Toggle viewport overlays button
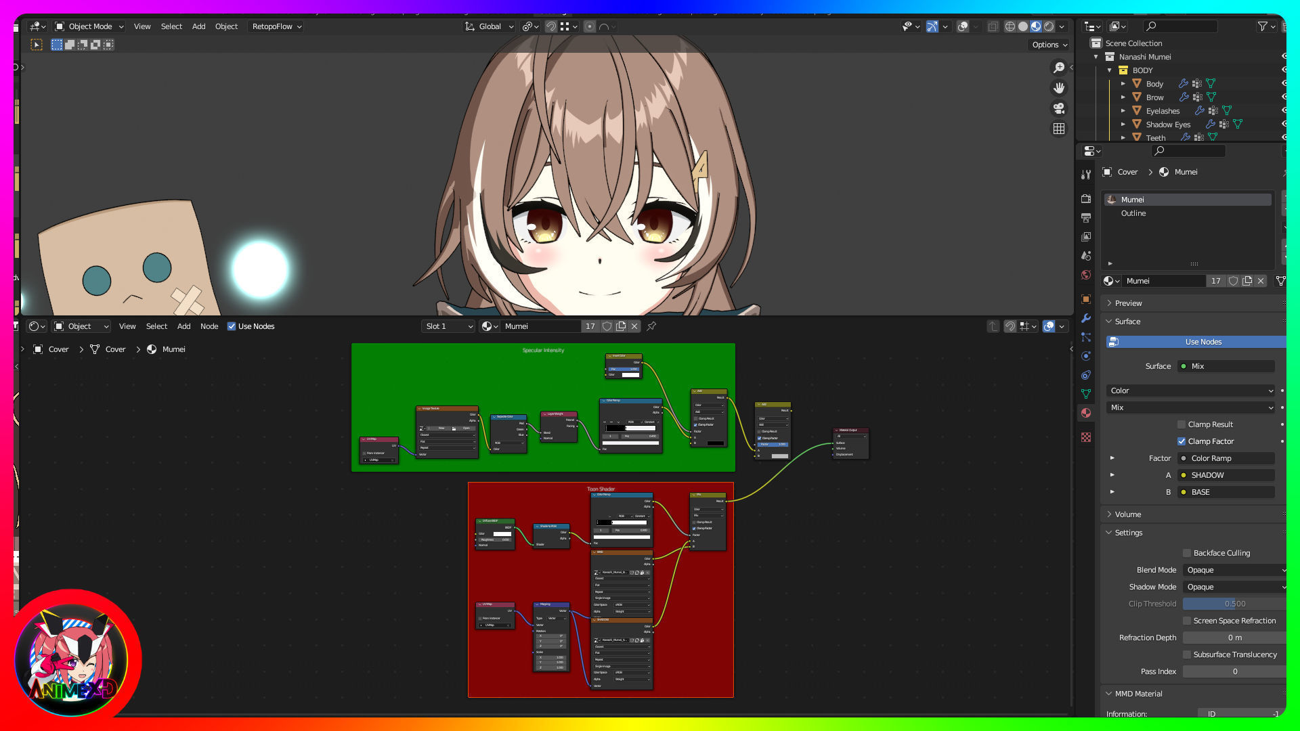The width and height of the screenshot is (1300, 731). [963, 26]
